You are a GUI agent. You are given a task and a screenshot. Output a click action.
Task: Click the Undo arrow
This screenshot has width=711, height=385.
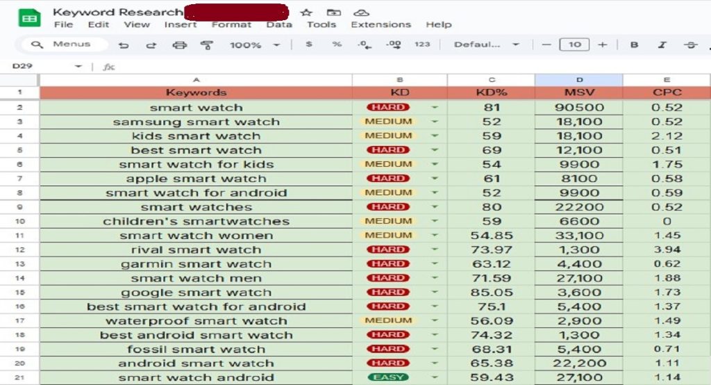pyautogui.click(x=124, y=45)
